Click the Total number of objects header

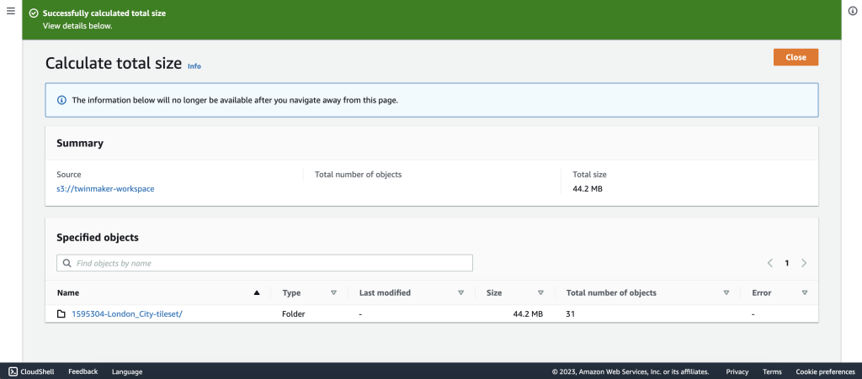click(x=611, y=293)
